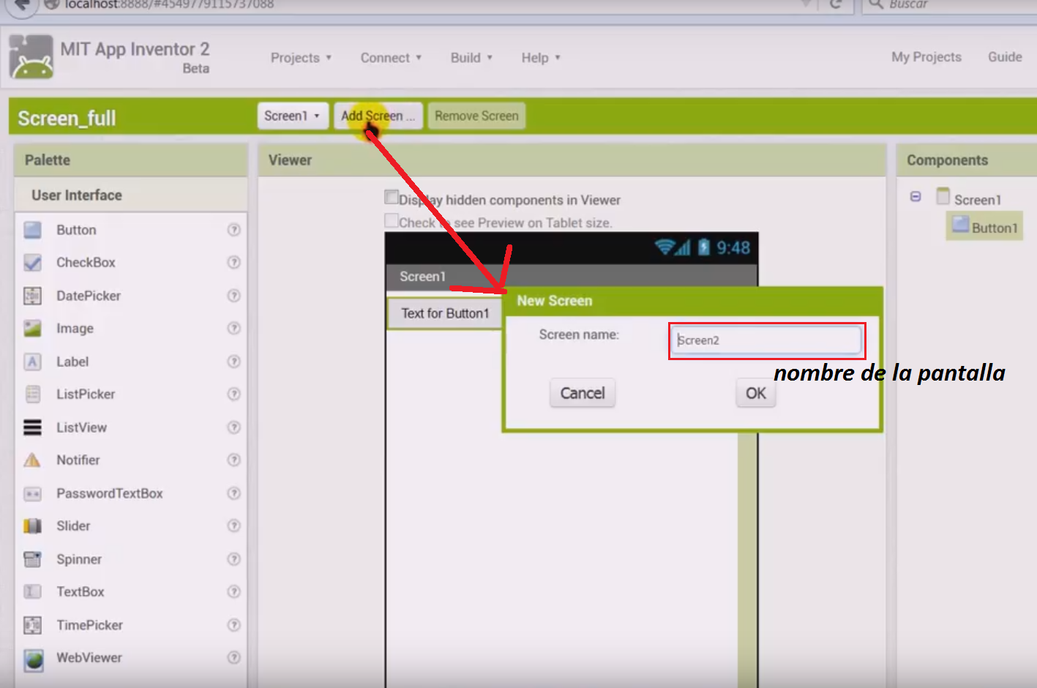Enable Display hidden components in Viewer
Screen dimensions: 1037x688
point(392,197)
